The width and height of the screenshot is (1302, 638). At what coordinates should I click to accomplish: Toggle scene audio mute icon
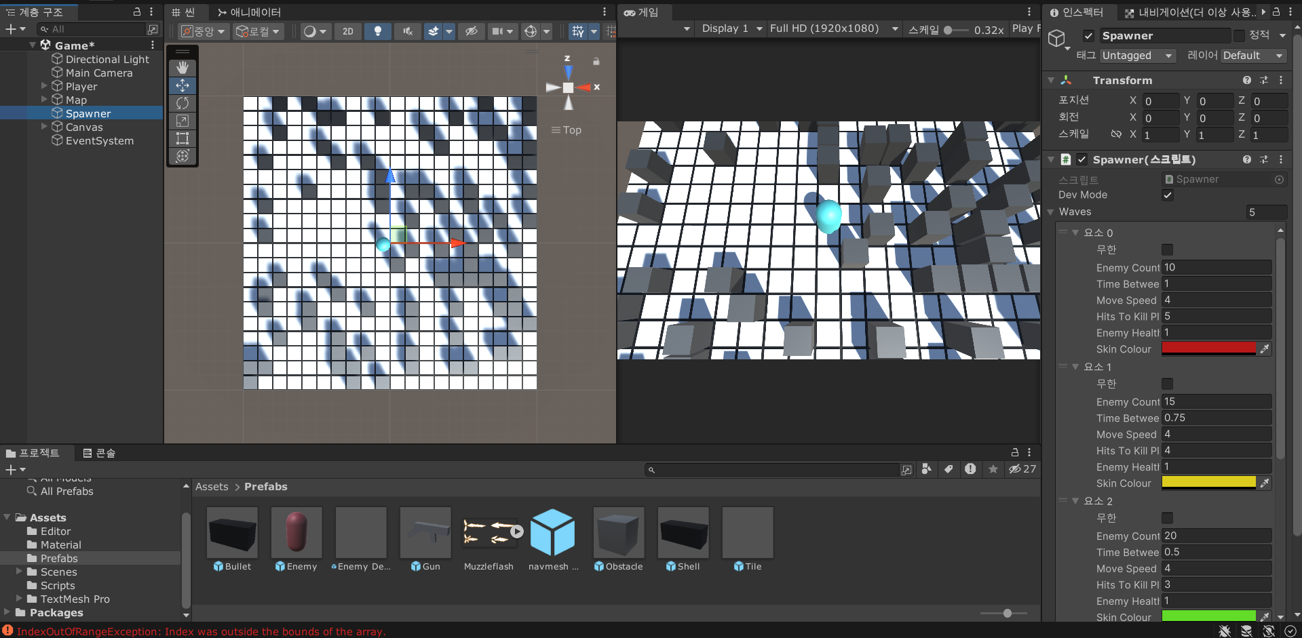coord(408,31)
